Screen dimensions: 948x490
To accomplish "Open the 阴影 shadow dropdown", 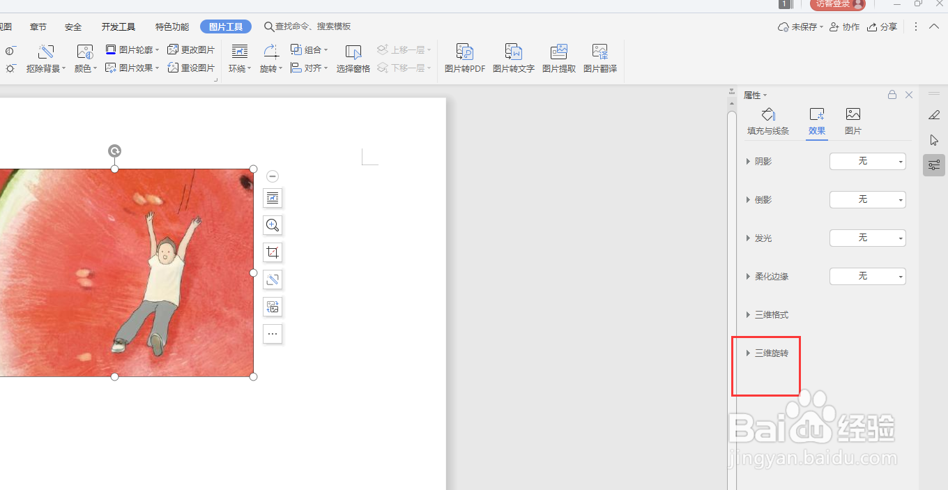I will point(867,161).
